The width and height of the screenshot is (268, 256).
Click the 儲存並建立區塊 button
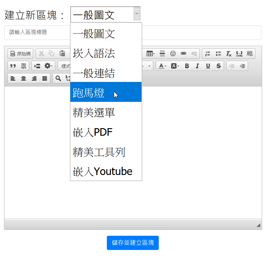click(x=133, y=243)
